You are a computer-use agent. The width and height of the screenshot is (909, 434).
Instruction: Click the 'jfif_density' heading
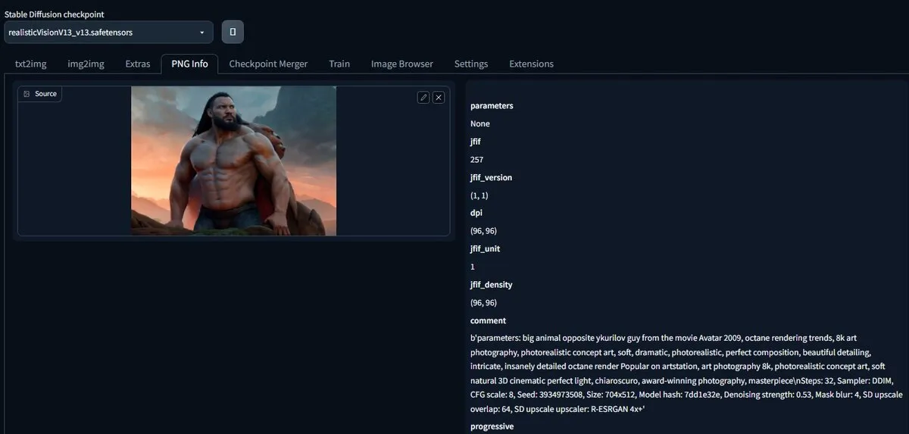[x=492, y=285]
